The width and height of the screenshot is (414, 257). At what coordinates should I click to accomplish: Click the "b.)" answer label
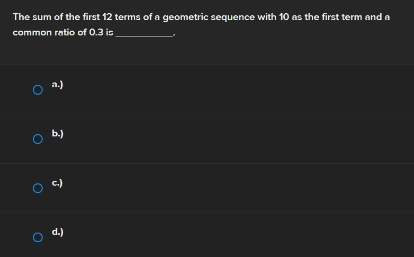(58, 134)
